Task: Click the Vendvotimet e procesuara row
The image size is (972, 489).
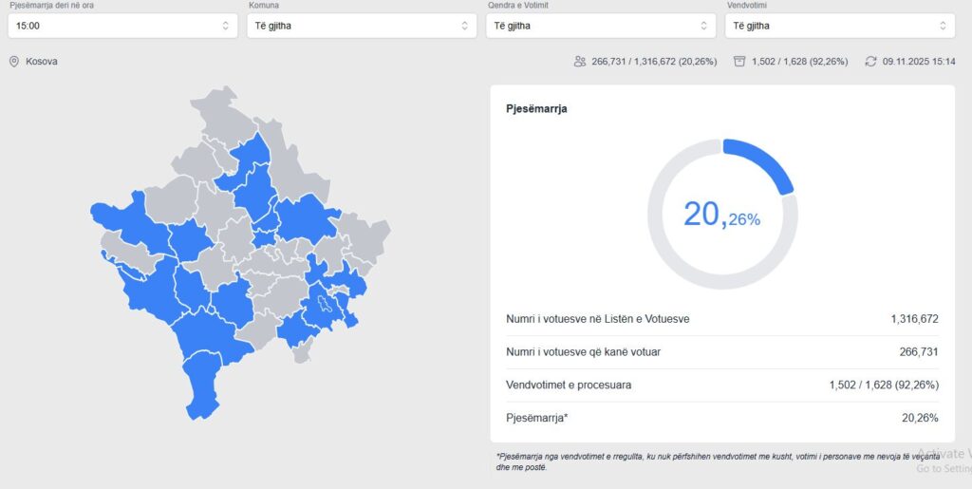Action: [x=721, y=386]
